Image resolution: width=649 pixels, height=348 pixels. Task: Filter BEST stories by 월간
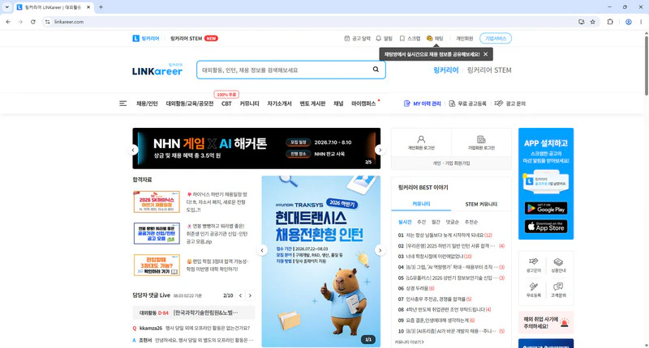(436, 222)
